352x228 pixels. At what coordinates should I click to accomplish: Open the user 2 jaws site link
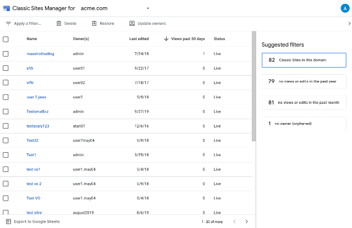(36, 97)
